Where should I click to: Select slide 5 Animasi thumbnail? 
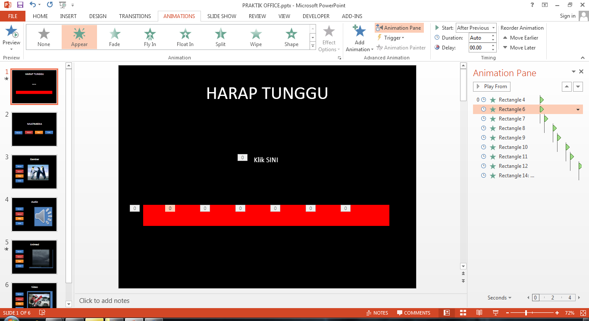point(34,257)
